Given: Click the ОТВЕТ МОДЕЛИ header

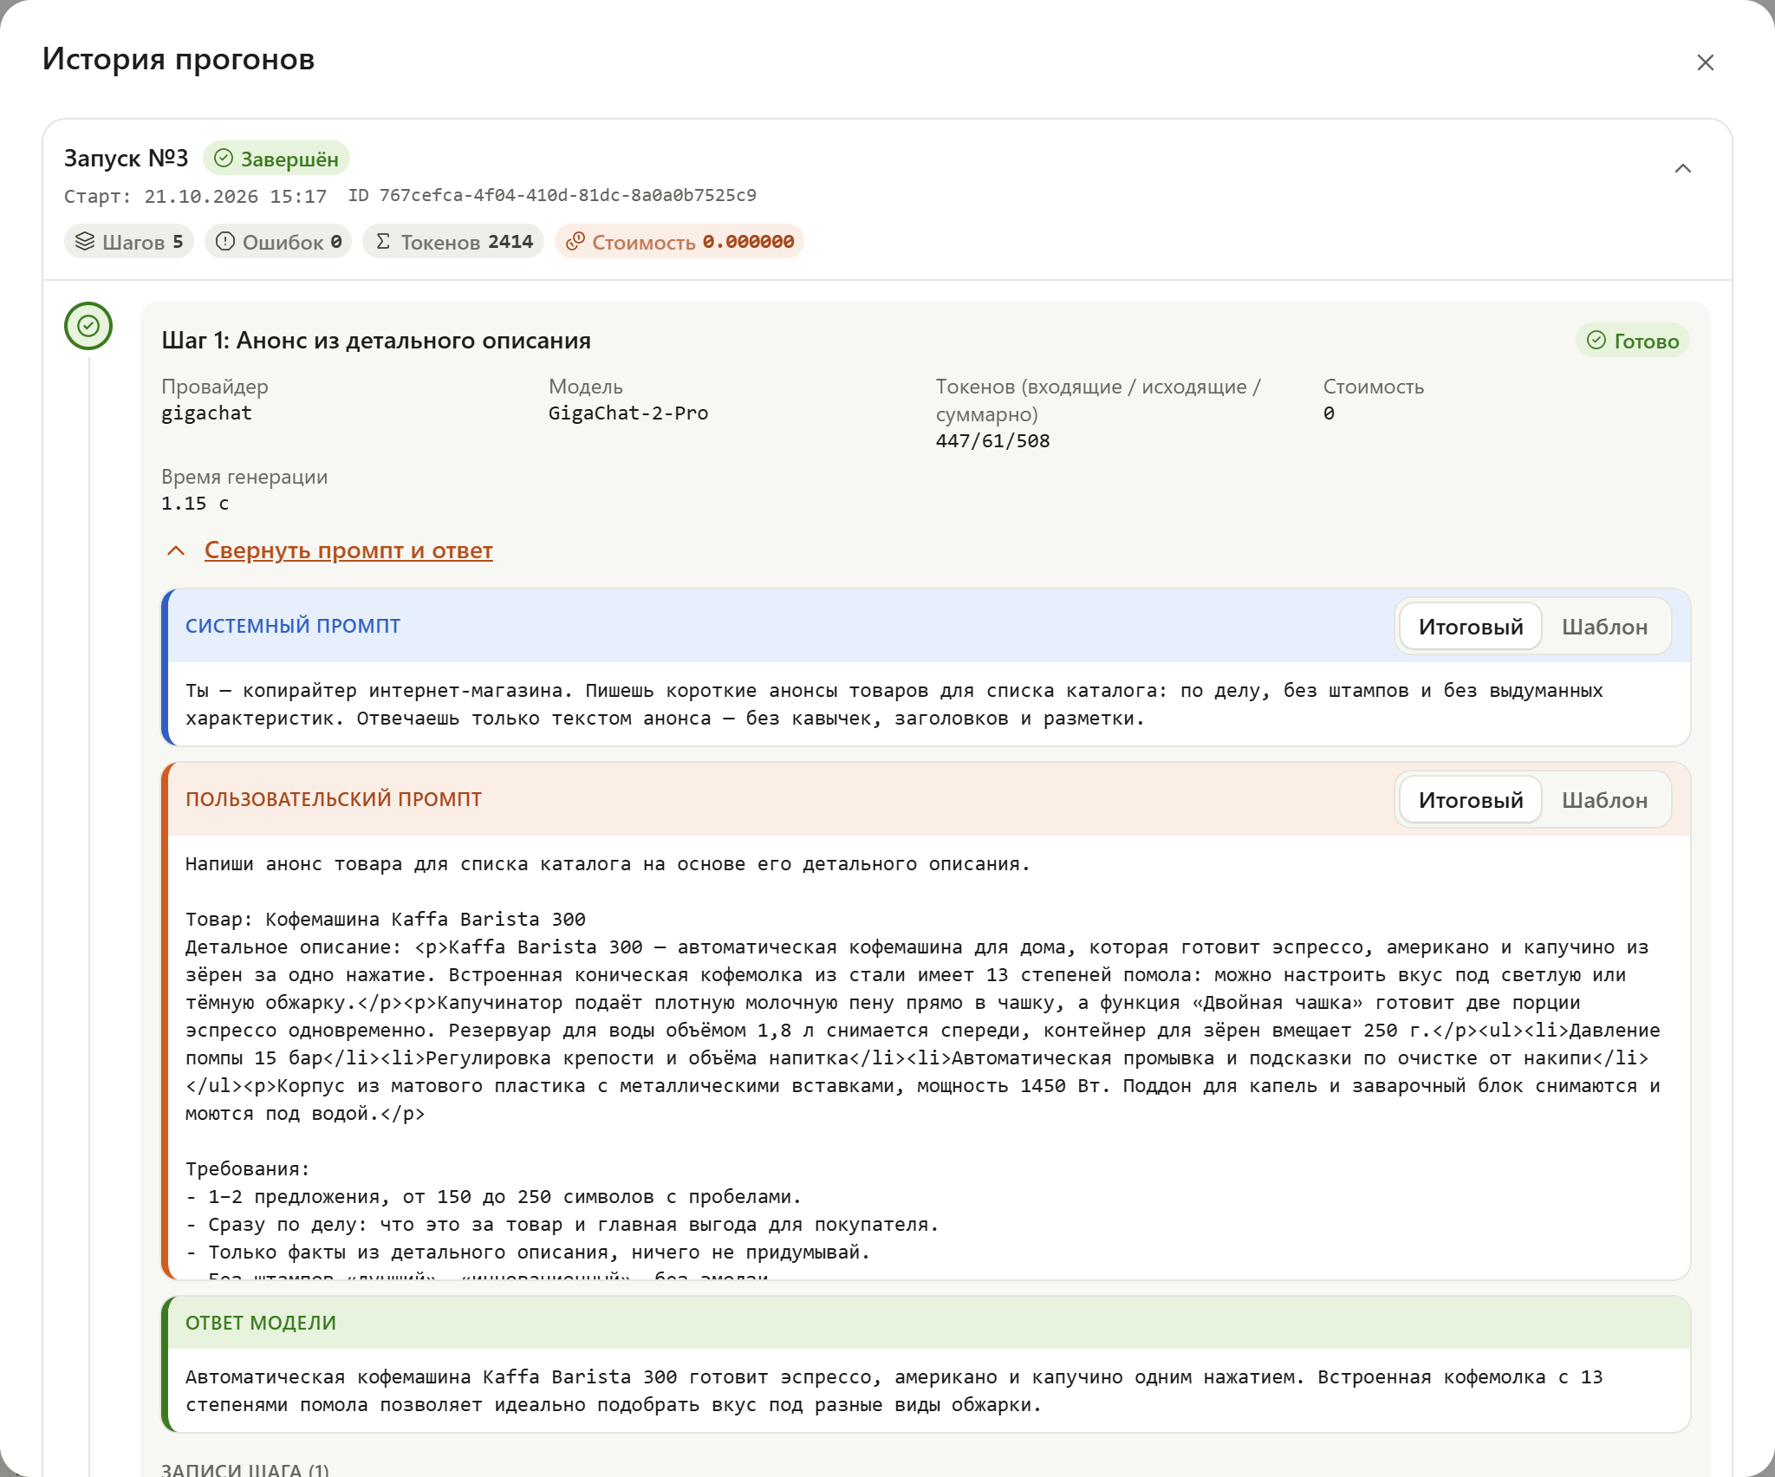Looking at the screenshot, I should click(x=261, y=1323).
